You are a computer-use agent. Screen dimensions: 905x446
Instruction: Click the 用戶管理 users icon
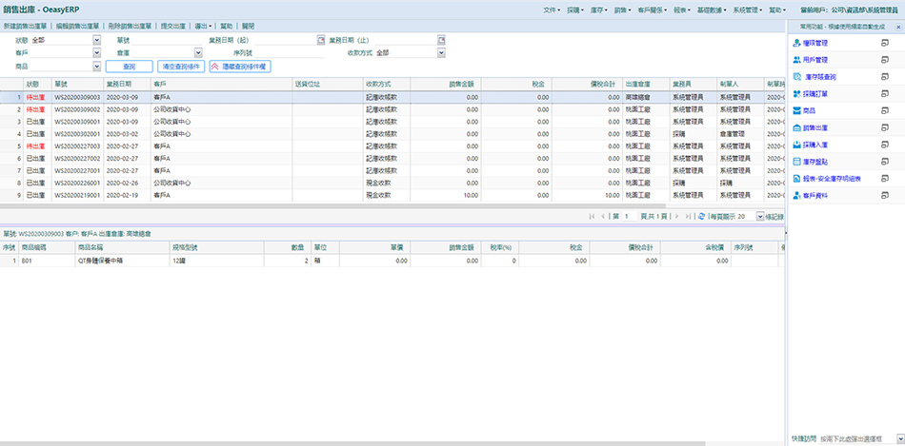(x=796, y=59)
